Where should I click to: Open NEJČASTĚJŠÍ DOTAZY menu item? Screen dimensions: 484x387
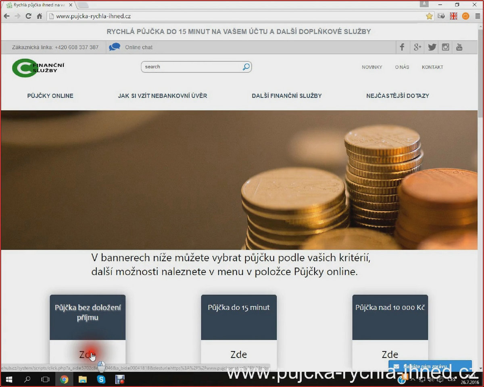coord(398,96)
